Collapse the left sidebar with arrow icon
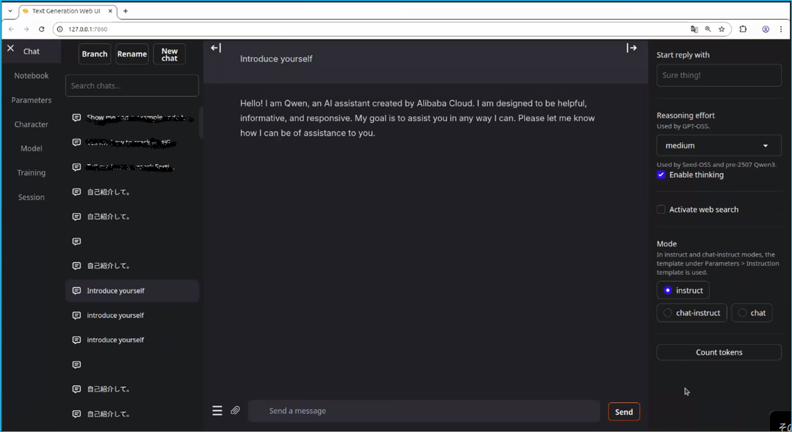Viewport: 792px width, 432px height. point(216,48)
